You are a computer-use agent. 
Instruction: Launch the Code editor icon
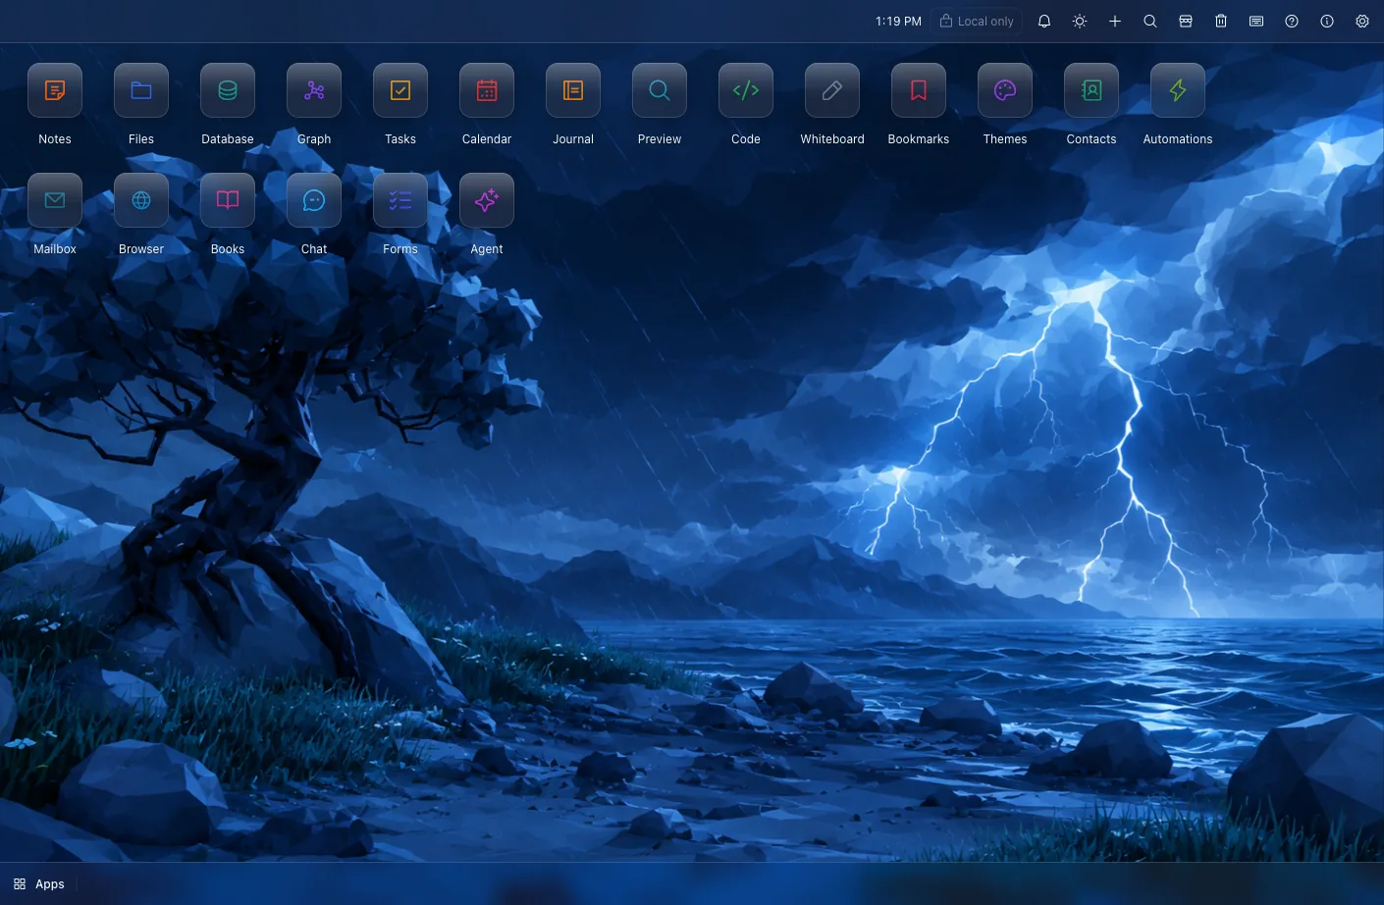pyautogui.click(x=746, y=90)
